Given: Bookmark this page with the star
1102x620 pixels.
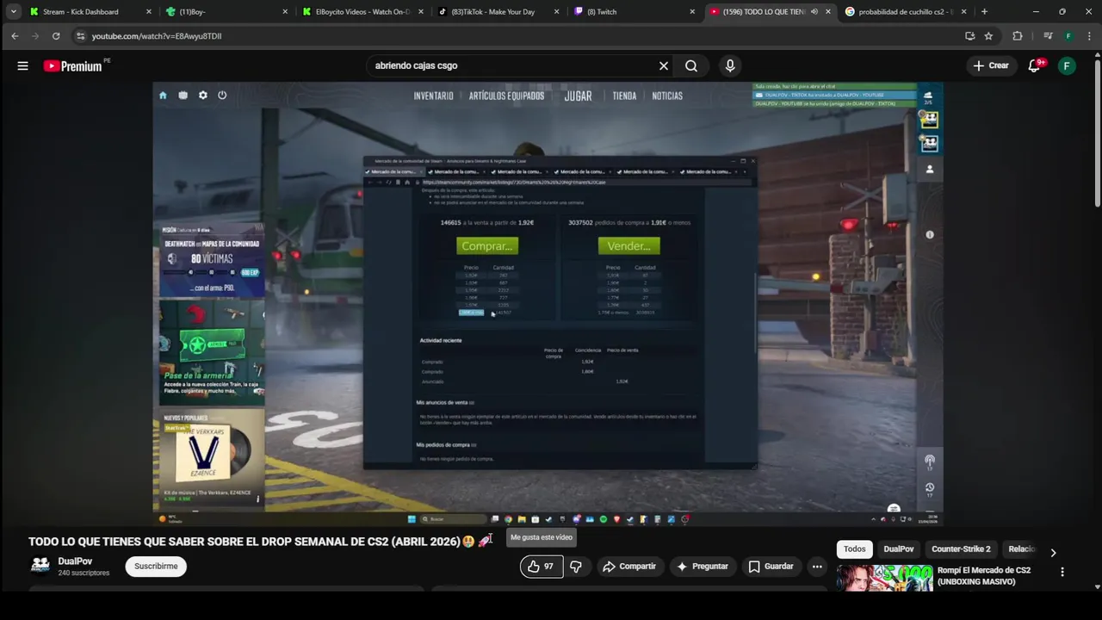Looking at the screenshot, I should (x=988, y=36).
